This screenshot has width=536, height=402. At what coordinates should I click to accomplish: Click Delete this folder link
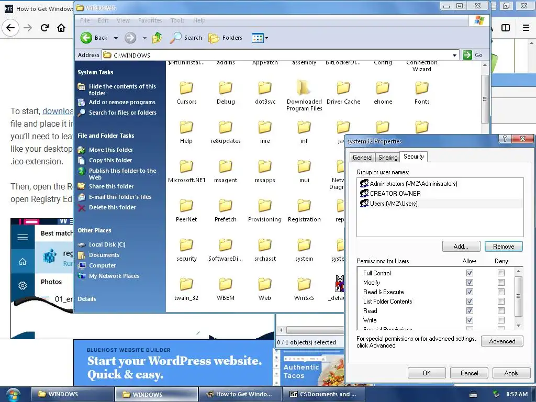click(x=112, y=207)
